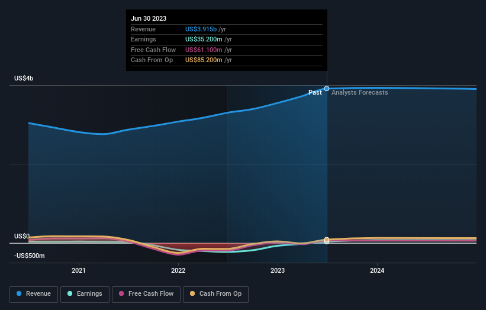Click the 'Earnings' row label in tooltip
The height and width of the screenshot is (310, 486).
pos(143,39)
